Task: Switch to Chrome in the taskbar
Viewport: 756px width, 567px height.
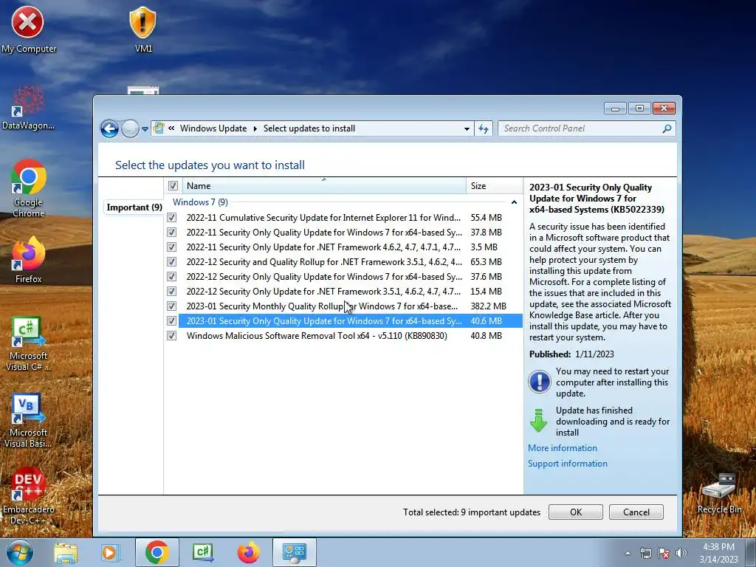Action: coord(157,552)
